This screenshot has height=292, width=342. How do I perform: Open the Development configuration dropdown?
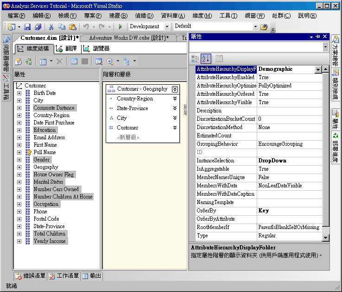click(167, 26)
